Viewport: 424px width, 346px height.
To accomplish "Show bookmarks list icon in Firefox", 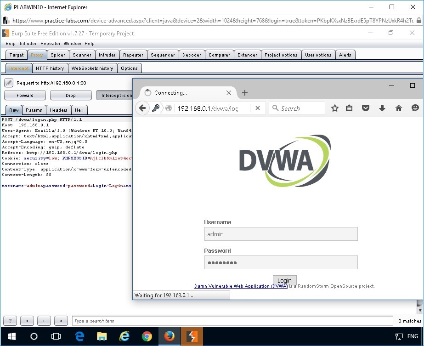I will (349, 108).
